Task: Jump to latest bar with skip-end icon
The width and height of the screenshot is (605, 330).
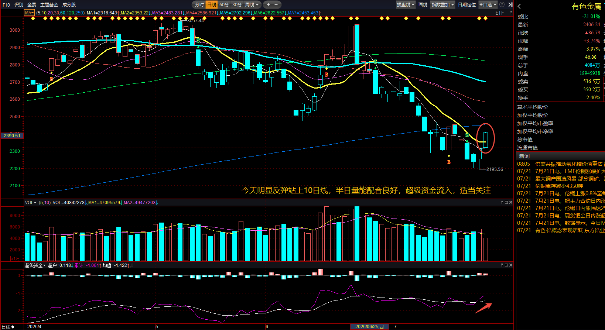Action: point(510,5)
